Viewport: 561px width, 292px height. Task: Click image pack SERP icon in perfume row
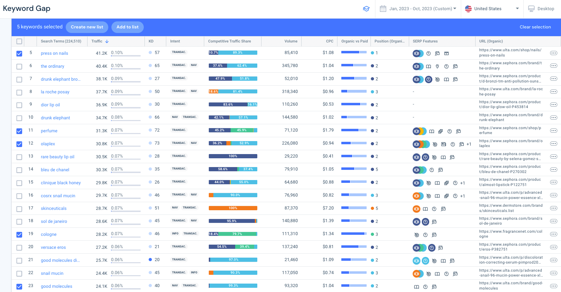[440, 131]
